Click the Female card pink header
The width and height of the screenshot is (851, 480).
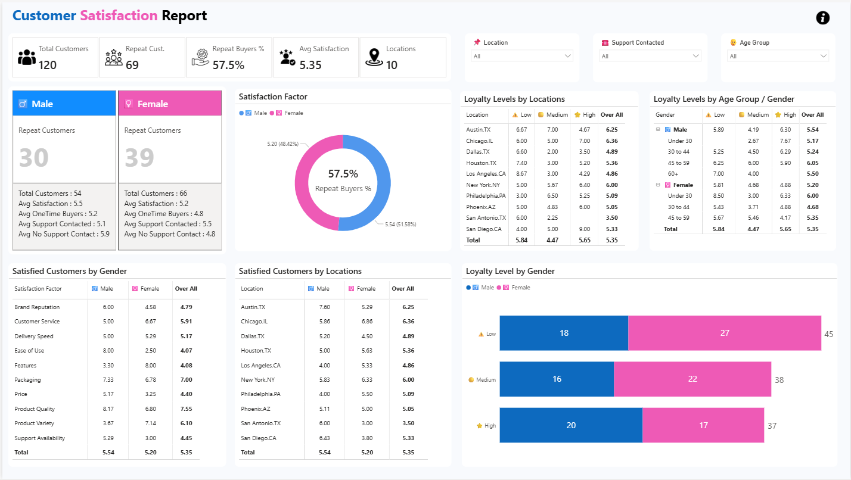tap(170, 103)
